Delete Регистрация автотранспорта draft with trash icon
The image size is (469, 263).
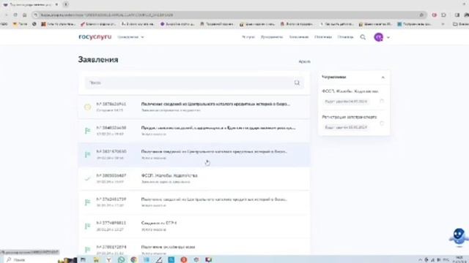382,123
